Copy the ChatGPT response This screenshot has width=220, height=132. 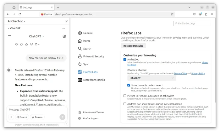pyautogui.click(x=22, y=44)
